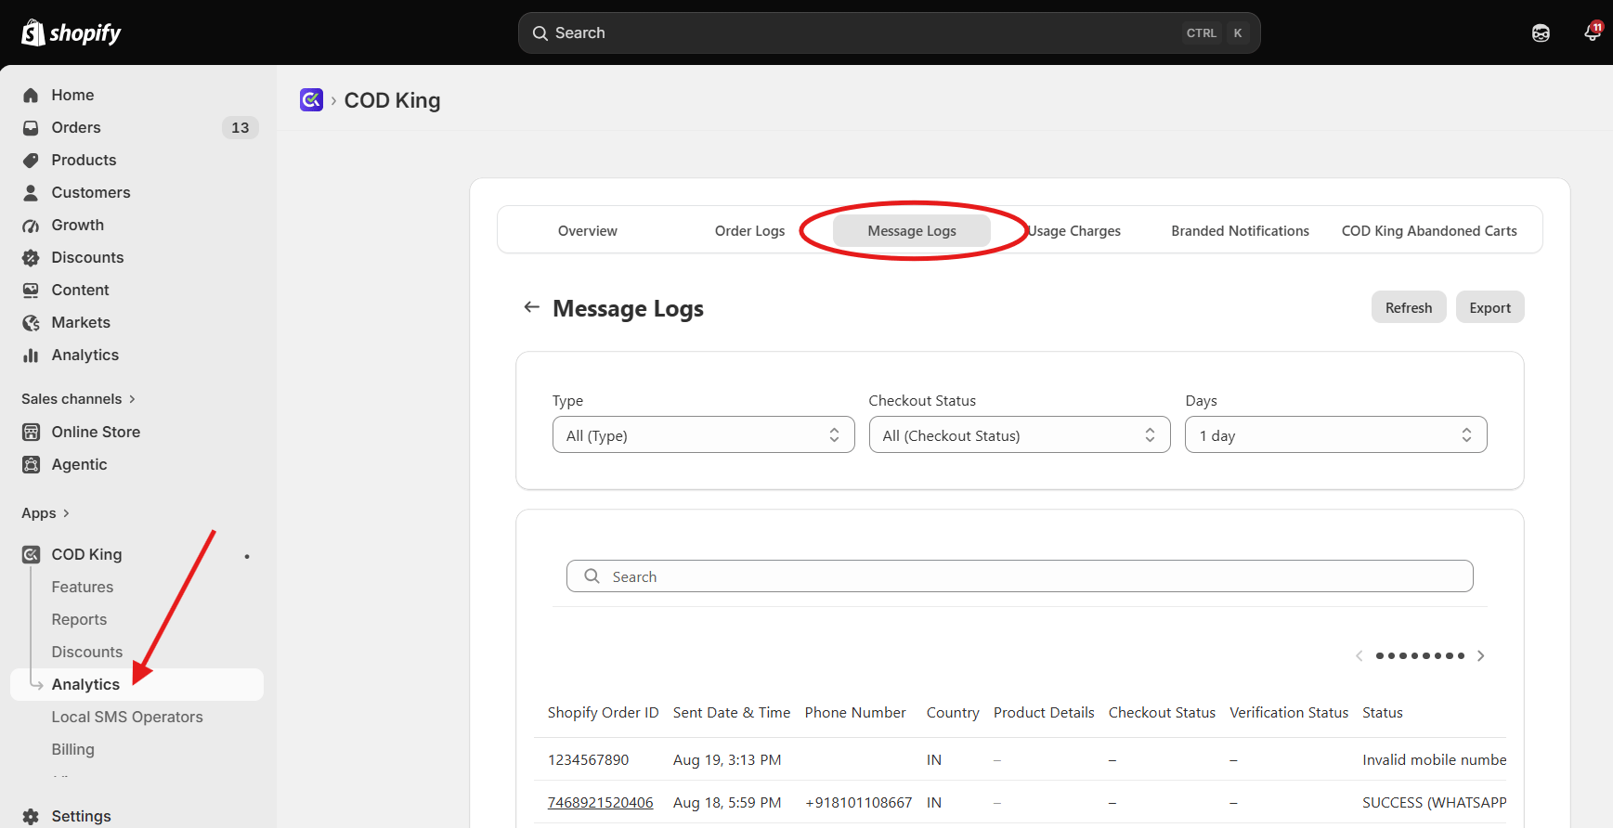Go to next page of message logs
Viewport: 1613px width, 828px height.
coord(1481,655)
